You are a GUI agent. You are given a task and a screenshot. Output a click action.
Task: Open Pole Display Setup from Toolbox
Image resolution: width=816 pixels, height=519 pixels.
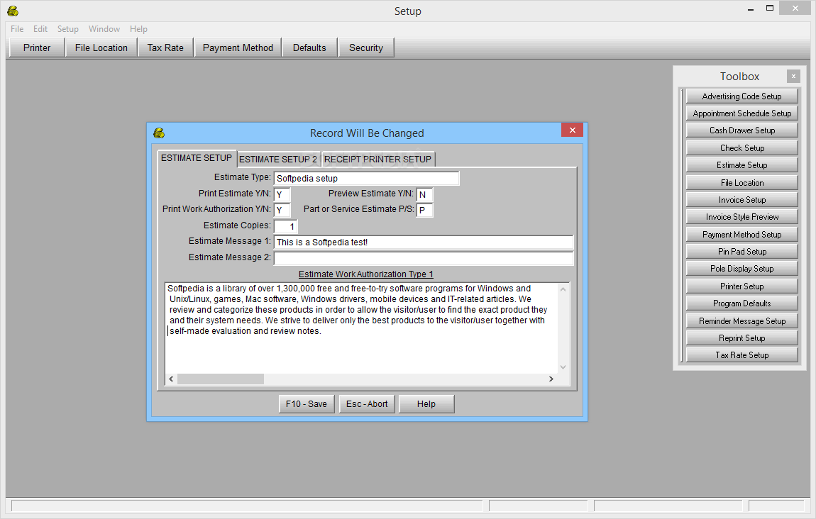[x=741, y=269]
